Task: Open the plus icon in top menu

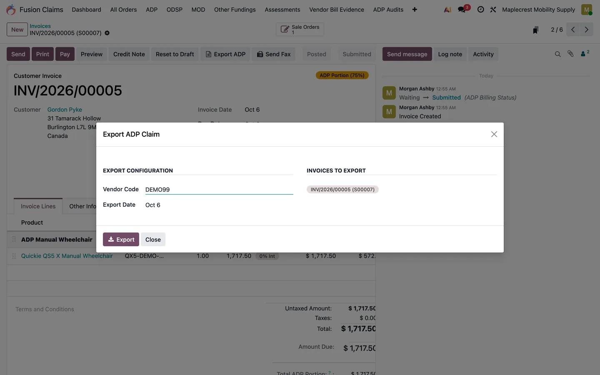Action: point(415,10)
